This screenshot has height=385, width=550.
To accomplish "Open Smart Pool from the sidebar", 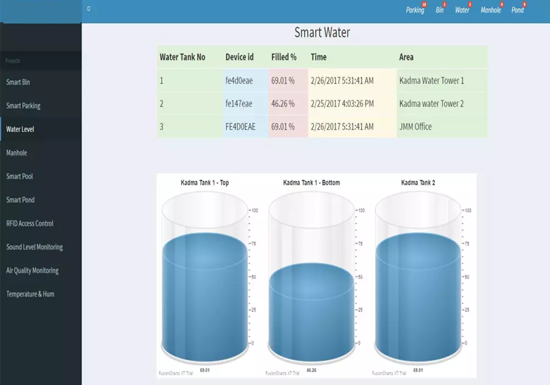I will (18, 176).
